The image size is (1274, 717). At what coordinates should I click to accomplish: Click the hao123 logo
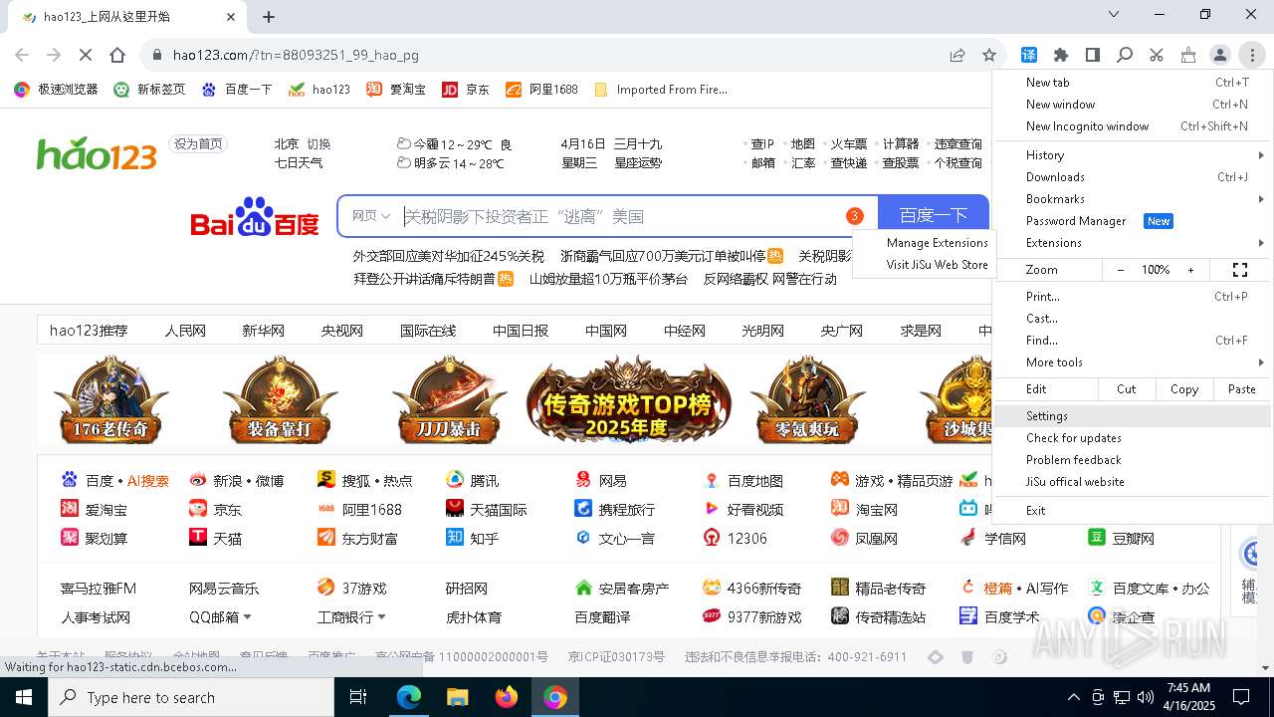[97, 153]
